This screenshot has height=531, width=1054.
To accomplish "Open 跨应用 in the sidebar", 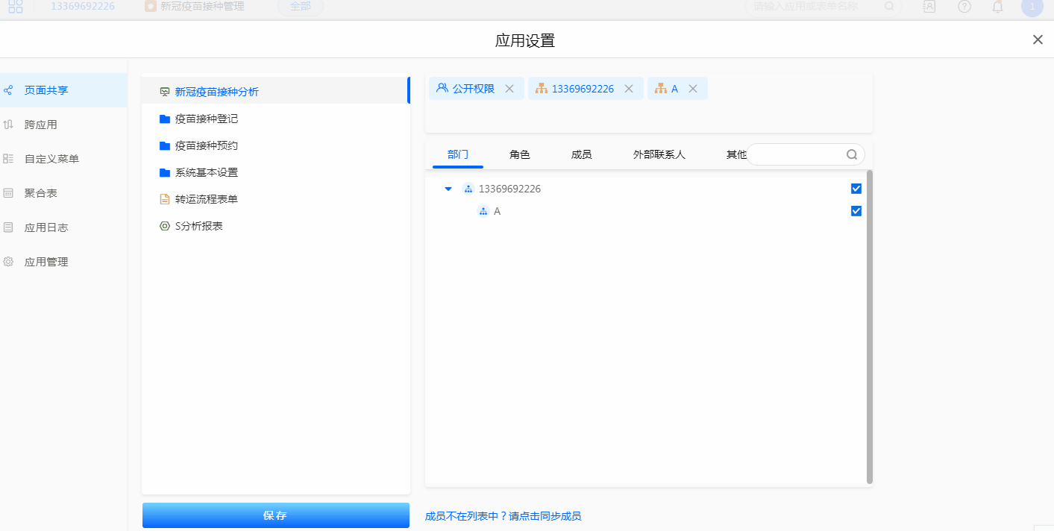I will [x=41, y=125].
